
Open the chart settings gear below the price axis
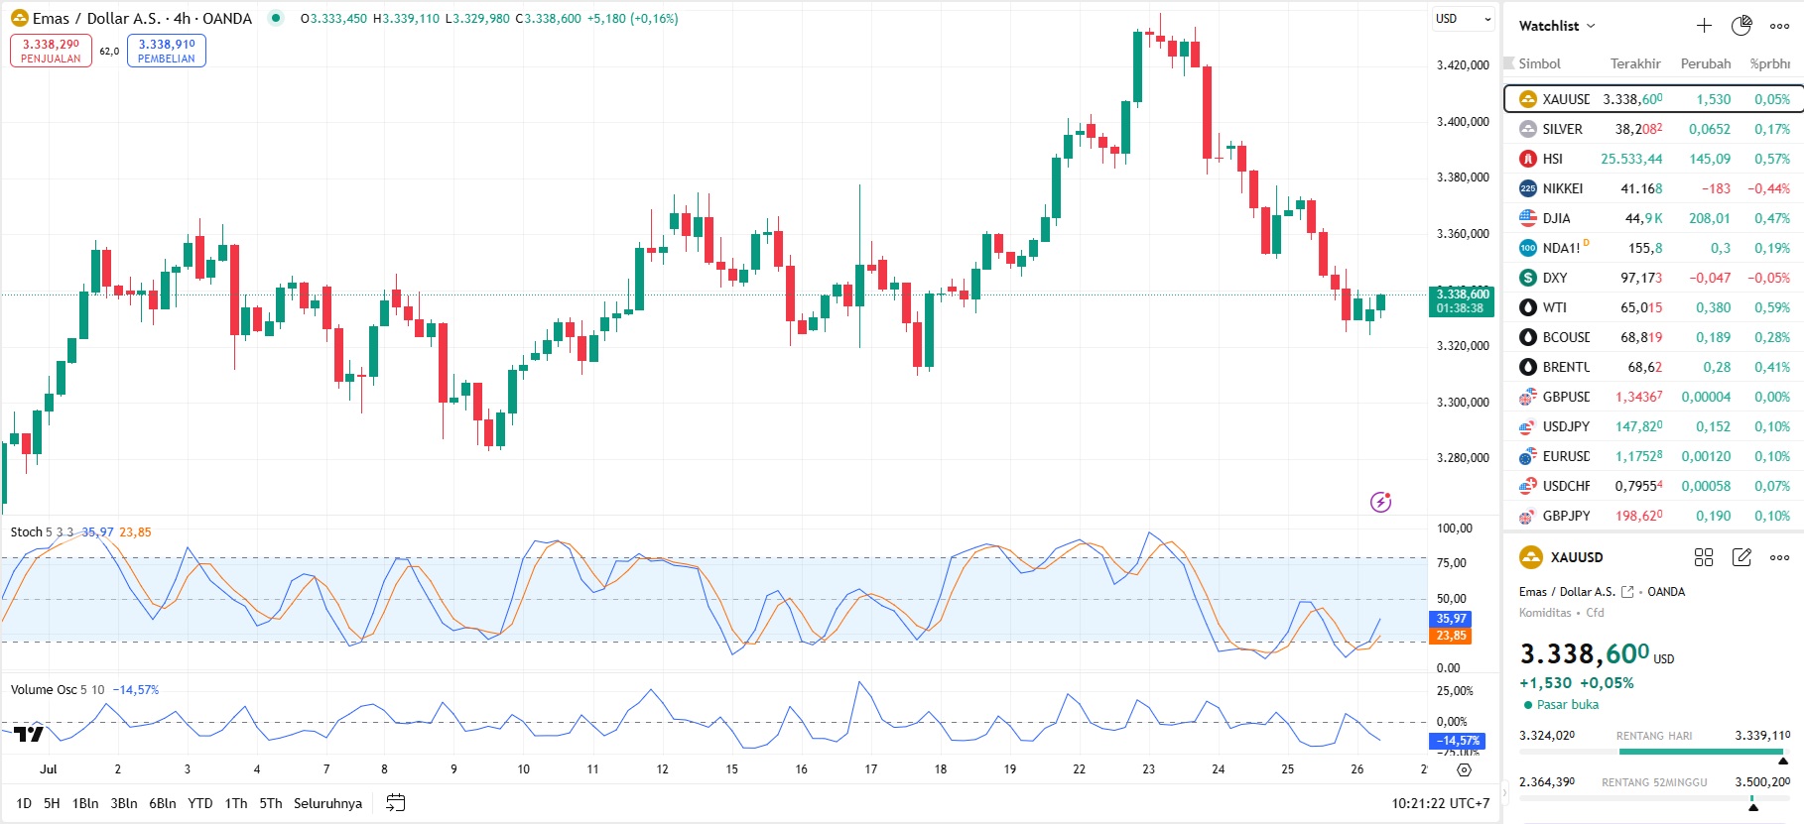click(x=1464, y=769)
